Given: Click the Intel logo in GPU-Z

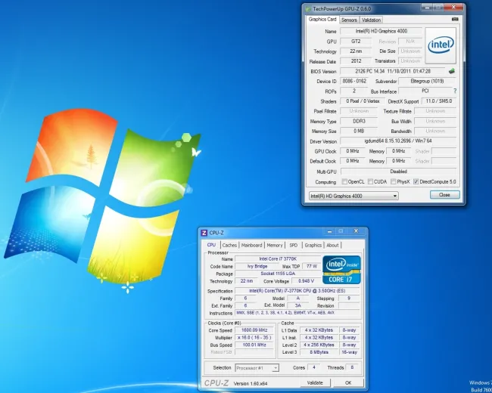Looking at the screenshot, I should coord(441,45).
